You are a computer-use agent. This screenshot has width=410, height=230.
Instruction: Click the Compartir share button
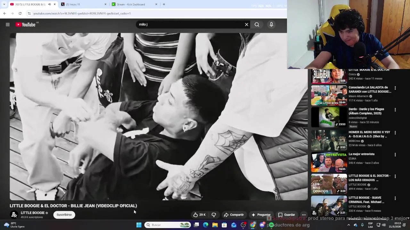234,215
